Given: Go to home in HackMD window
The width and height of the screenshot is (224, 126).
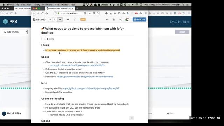Looking at the screenshot, I should pyautogui.click(x=47, y=13).
